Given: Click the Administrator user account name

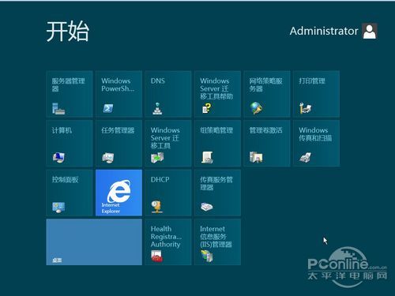Looking at the screenshot, I should (x=324, y=31).
